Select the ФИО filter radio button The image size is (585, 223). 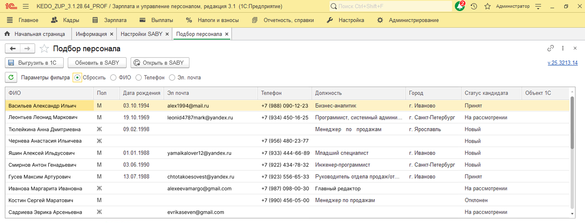(x=113, y=77)
